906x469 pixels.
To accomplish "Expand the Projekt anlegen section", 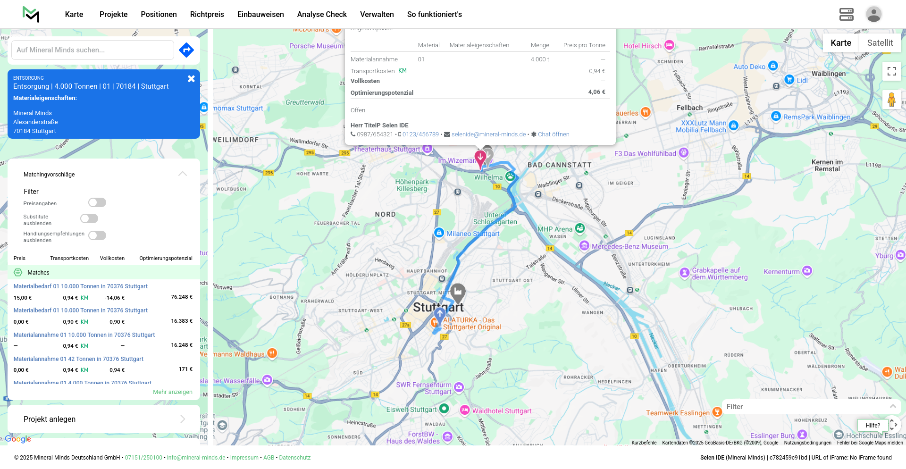I will tap(183, 419).
